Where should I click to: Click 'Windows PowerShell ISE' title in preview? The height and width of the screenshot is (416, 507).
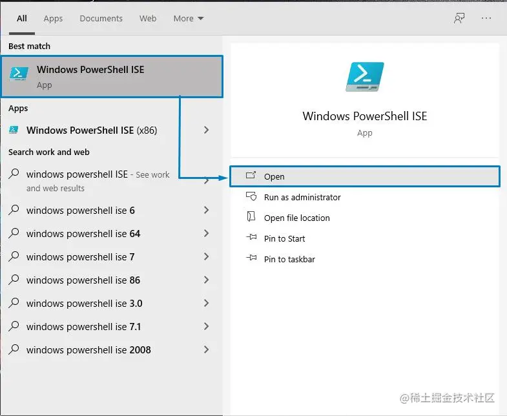pyautogui.click(x=365, y=116)
